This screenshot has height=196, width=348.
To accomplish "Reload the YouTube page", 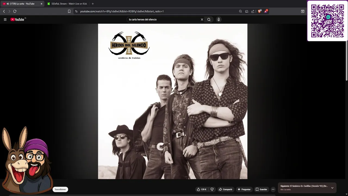I will (15, 11).
